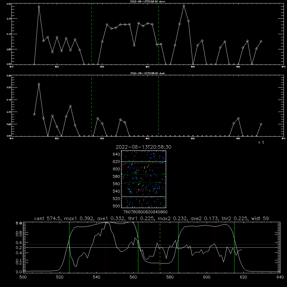Screen dimensions: 287x287
Task: Select the '580' y-axis label of the image map
Action: coord(117,177)
